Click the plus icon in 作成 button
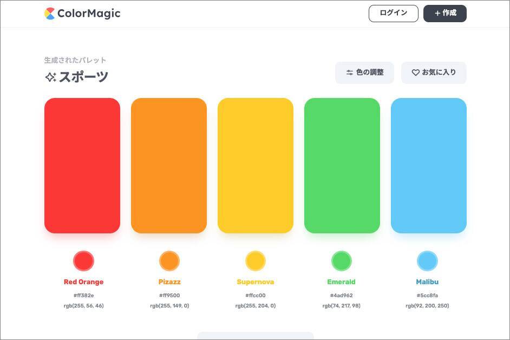 point(437,14)
